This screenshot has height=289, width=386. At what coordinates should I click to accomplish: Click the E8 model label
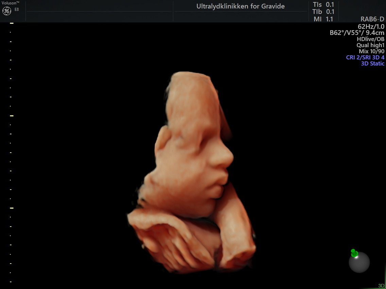coord(17,9)
